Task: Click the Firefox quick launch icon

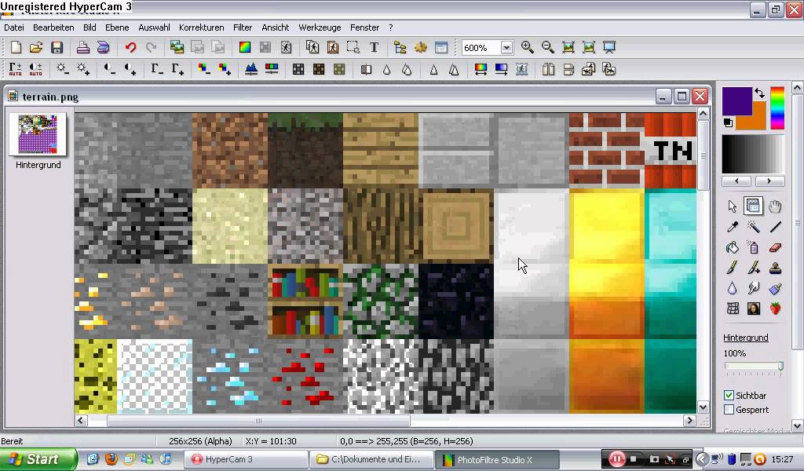Action: tap(111, 459)
